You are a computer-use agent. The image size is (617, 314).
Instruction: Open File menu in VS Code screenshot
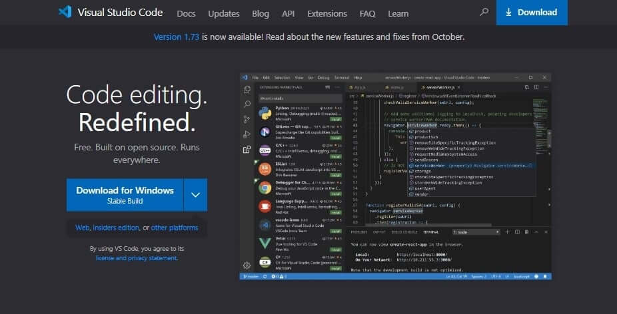point(255,78)
